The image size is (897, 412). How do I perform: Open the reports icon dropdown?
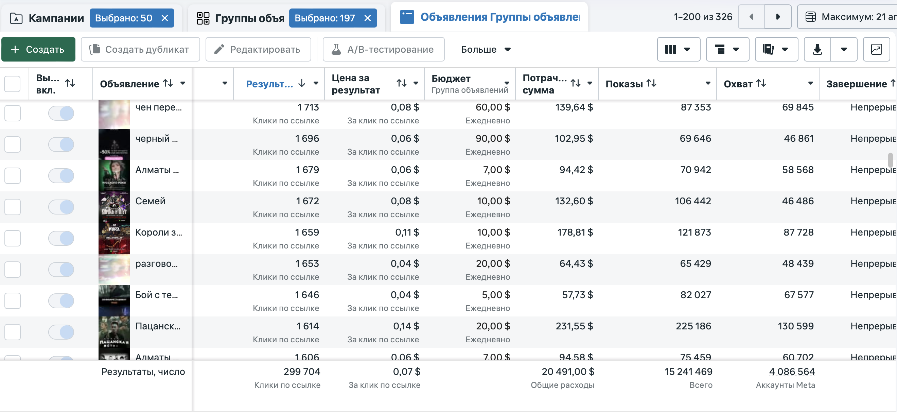[776, 49]
